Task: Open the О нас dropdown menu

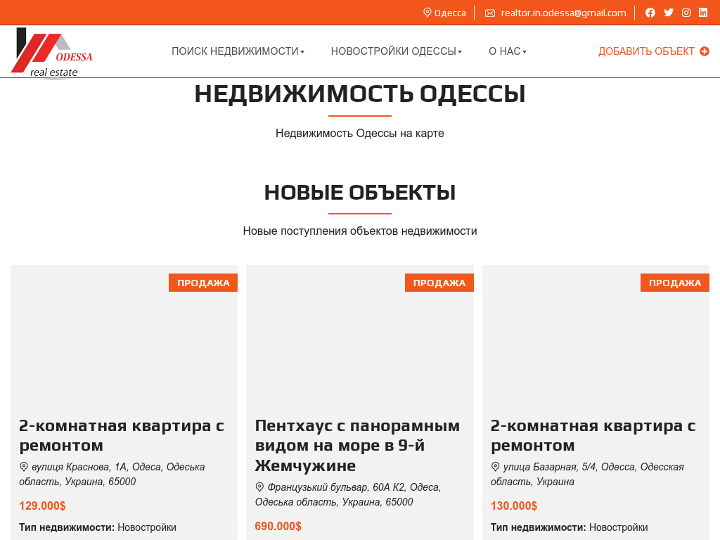Action: point(507,51)
